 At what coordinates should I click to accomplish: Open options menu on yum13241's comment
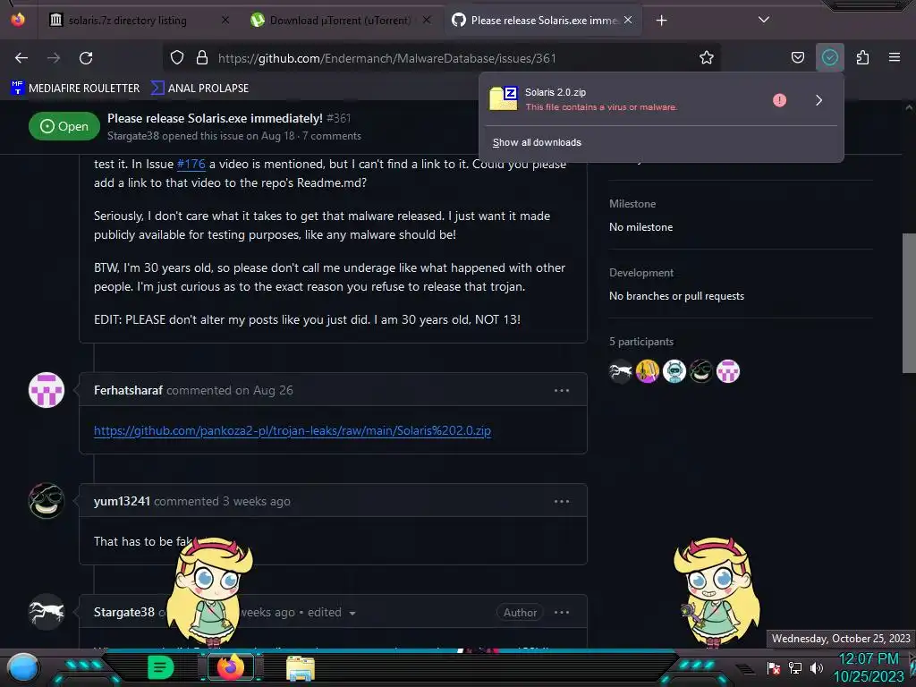click(x=562, y=501)
